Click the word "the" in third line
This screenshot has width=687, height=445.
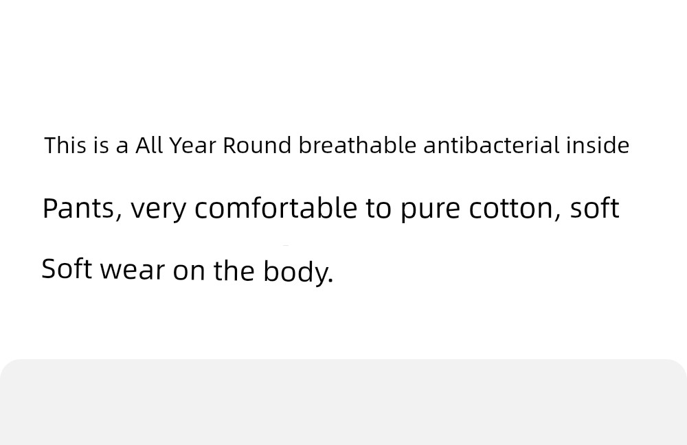tap(234, 271)
